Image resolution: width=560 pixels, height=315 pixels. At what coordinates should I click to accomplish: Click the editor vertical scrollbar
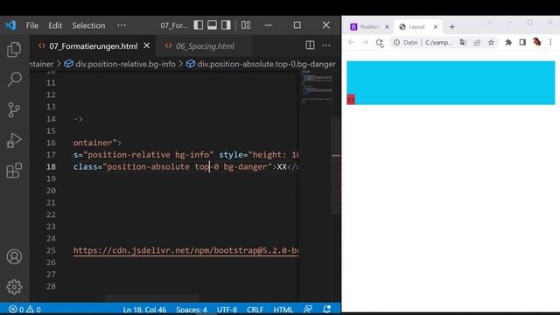[336, 165]
